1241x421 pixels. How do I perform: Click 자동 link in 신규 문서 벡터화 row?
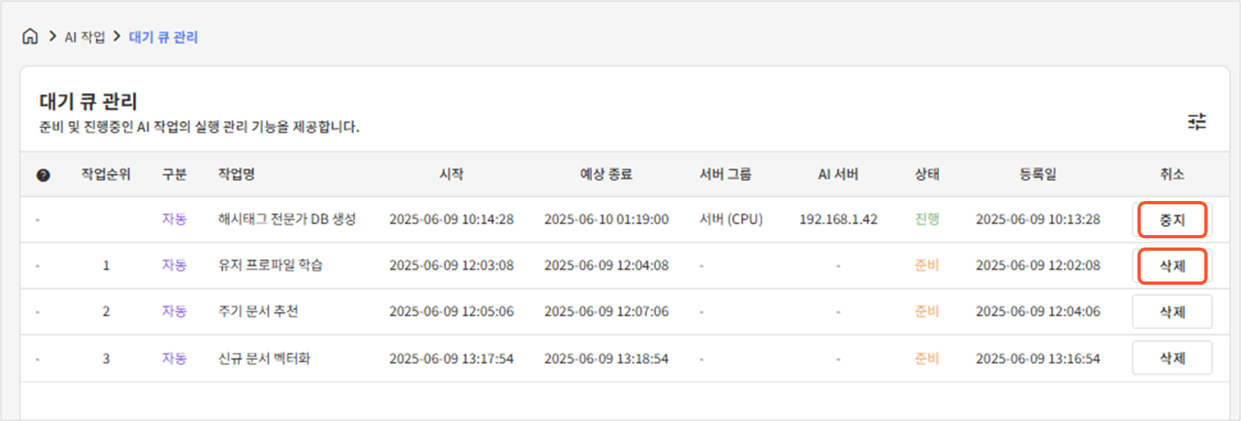[174, 358]
